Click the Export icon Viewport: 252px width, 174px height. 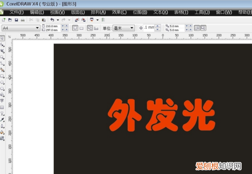point(83,20)
